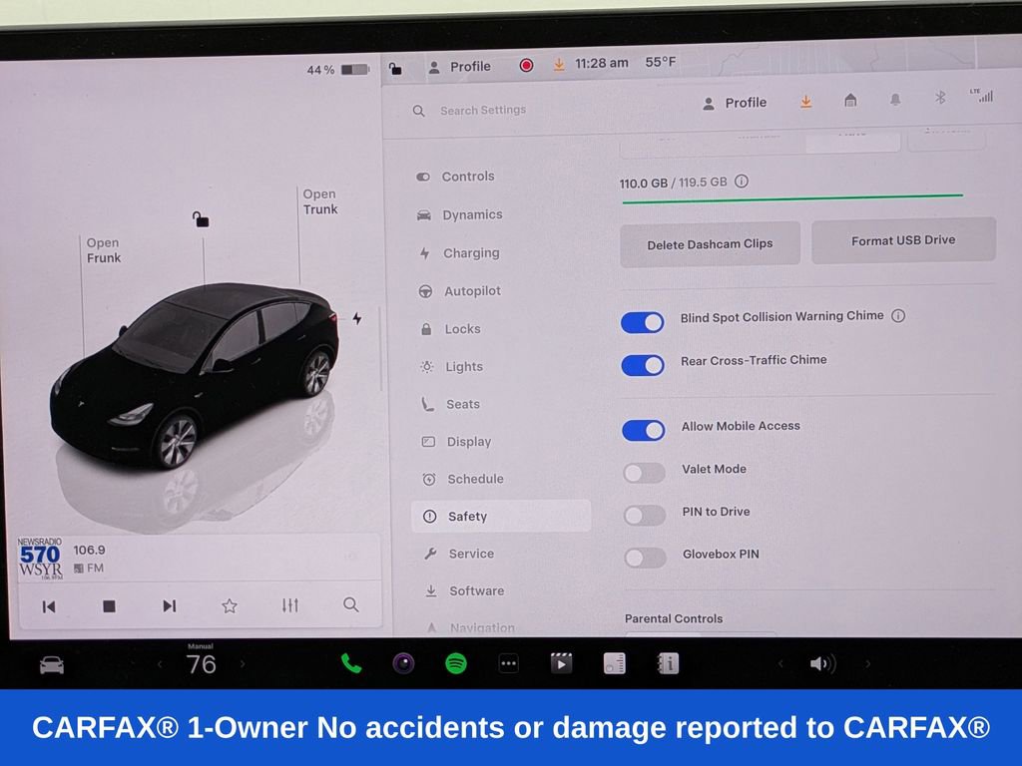Open the Energy app icon
1022x766 pixels.
point(614,663)
